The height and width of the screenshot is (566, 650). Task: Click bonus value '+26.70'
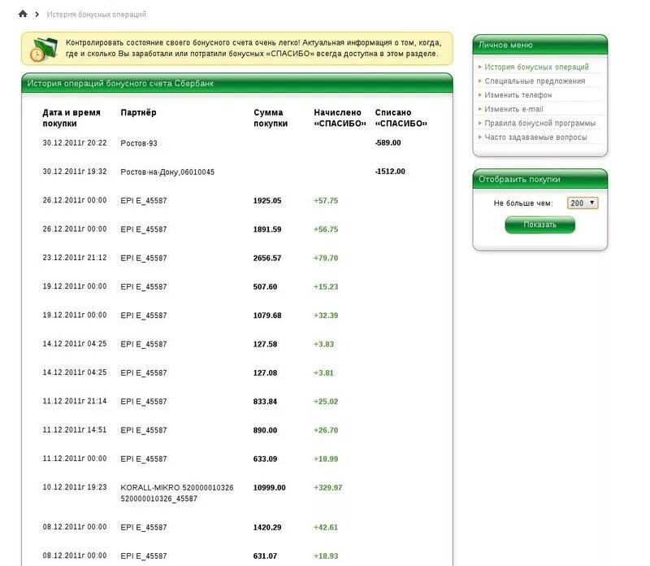coord(326,430)
